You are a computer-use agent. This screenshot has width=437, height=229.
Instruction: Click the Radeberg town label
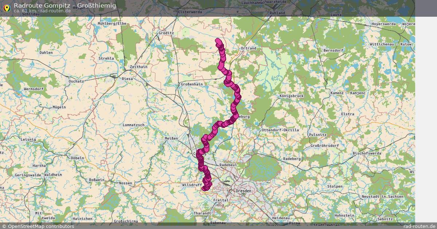tap(292, 158)
